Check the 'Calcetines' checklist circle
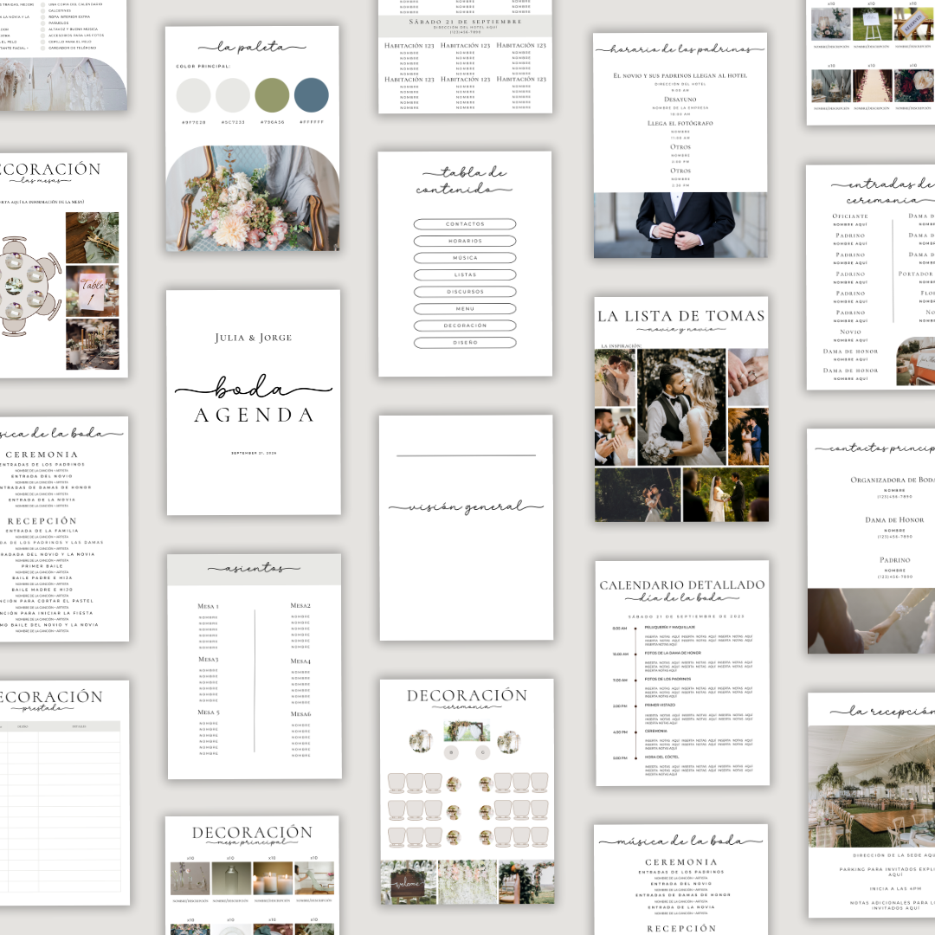935x935 pixels. click(43, 10)
